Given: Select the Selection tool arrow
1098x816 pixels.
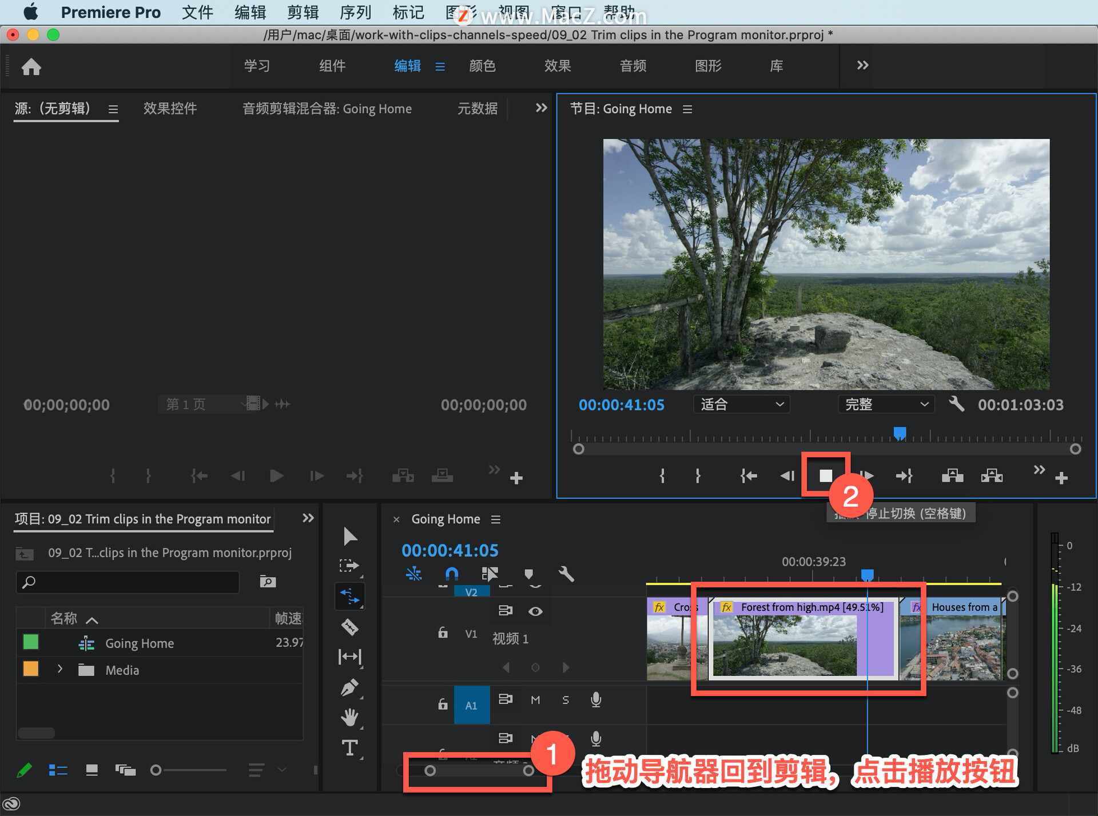Looking at the screenshot, I should click(x=350, y=536).
